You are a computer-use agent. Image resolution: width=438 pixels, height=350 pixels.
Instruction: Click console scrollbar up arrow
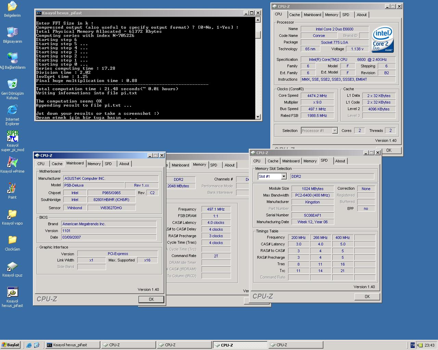pyautogui.click(x=258, y=20)
